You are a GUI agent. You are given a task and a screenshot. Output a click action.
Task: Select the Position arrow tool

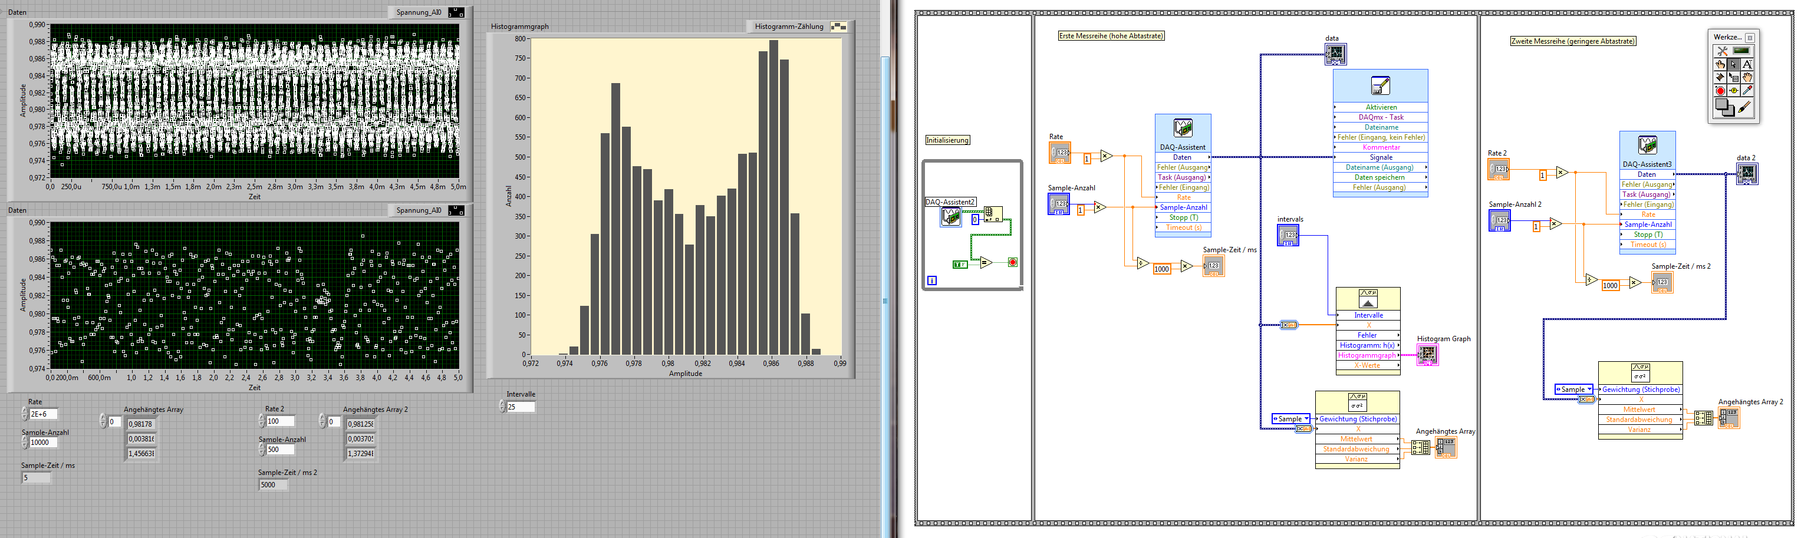1734,64
